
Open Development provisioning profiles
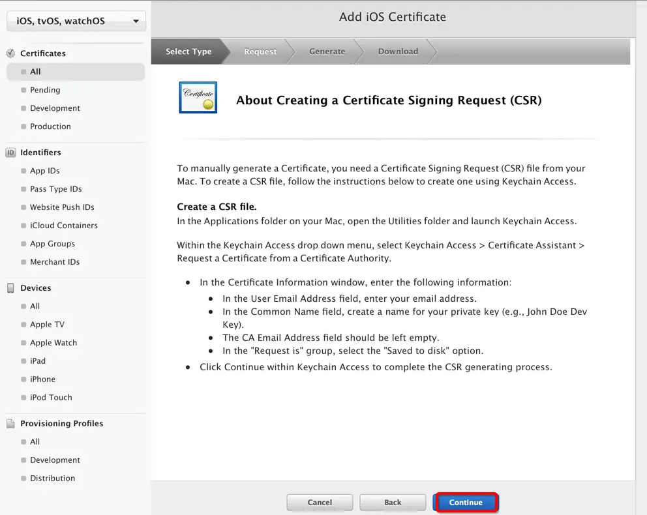pyautogui.click(x=55, y=460)
